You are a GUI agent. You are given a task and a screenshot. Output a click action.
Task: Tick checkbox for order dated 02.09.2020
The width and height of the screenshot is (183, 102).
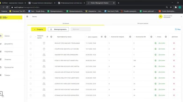(31, 55)
